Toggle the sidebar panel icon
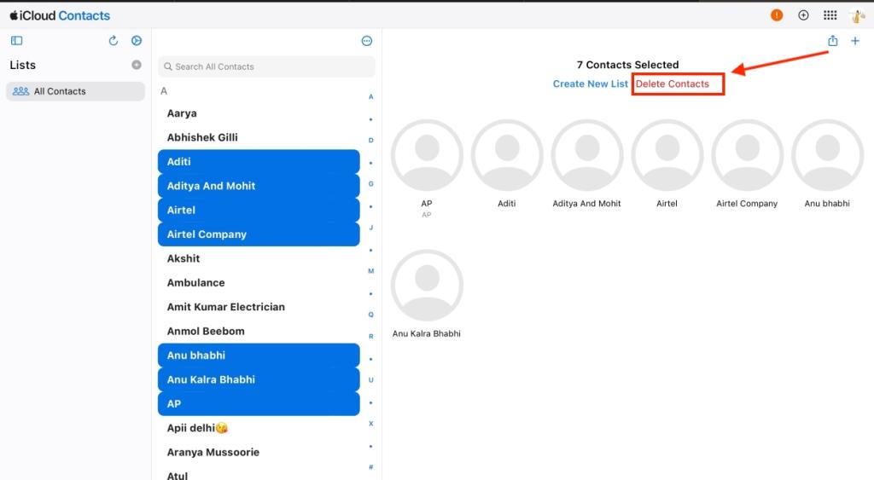 (17, 41)
